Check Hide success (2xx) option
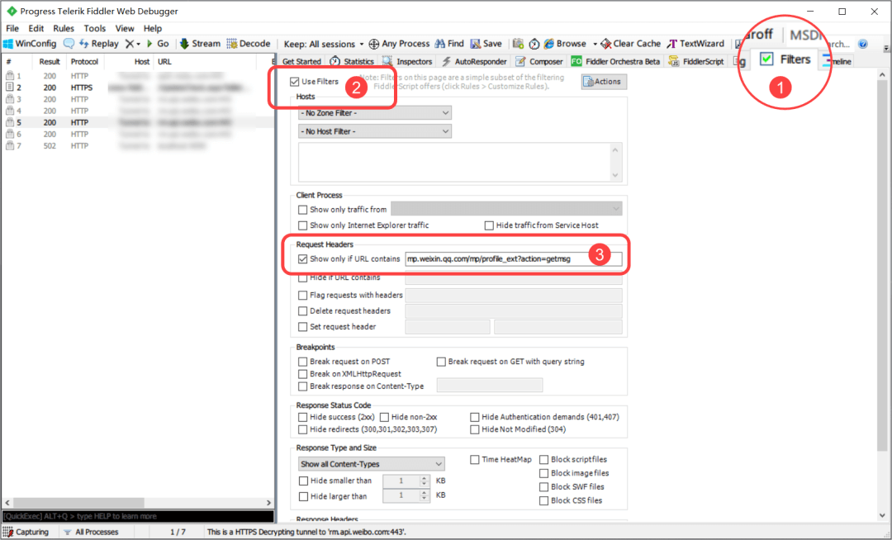892x540 pixels. [x=302, y=417]
